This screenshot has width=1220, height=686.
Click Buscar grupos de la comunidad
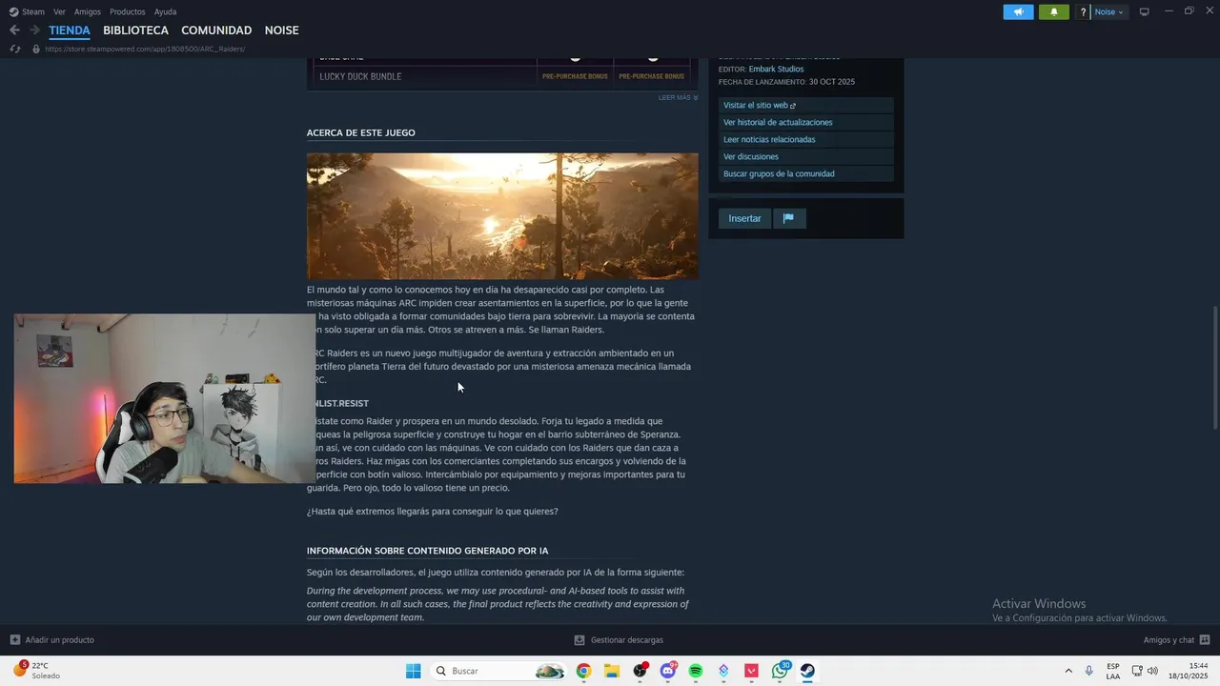(805, 174)
